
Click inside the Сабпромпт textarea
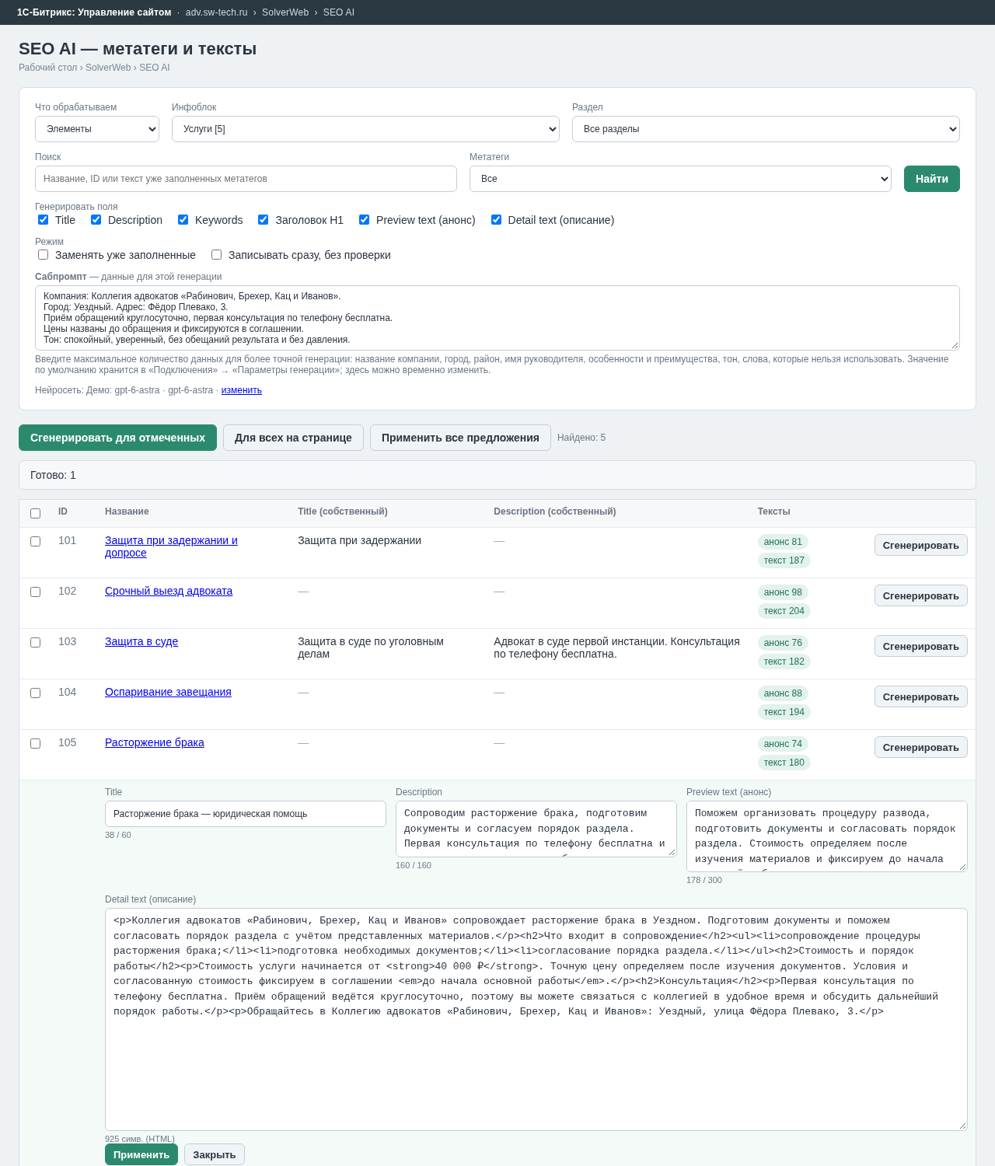point(497,318)
